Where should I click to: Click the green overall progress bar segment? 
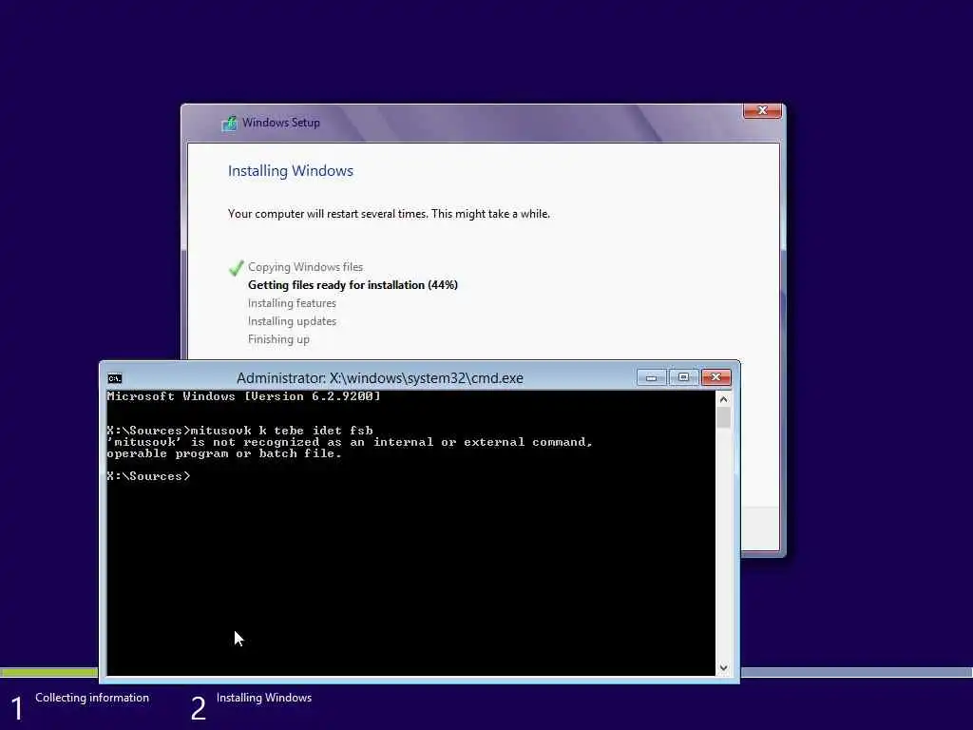click(x=49, y=672)
